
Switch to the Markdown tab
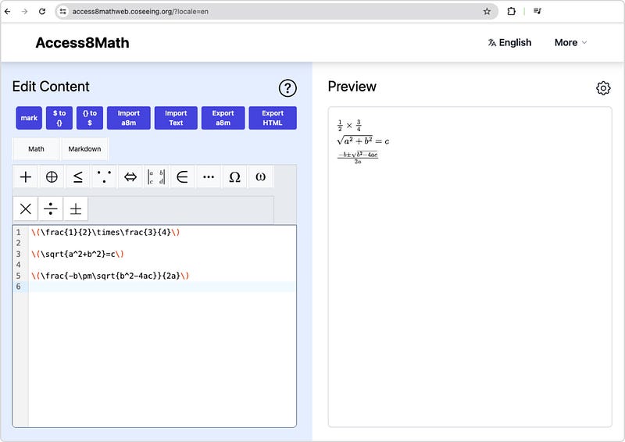pyautogui.click(x=84, y=149)
